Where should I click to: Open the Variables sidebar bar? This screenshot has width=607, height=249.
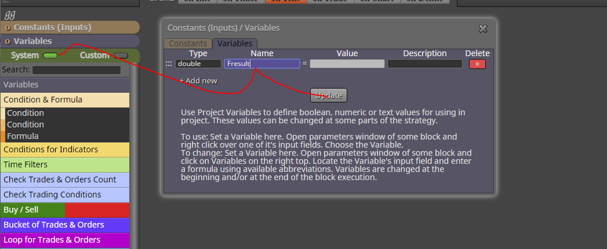tap(70, 41)
